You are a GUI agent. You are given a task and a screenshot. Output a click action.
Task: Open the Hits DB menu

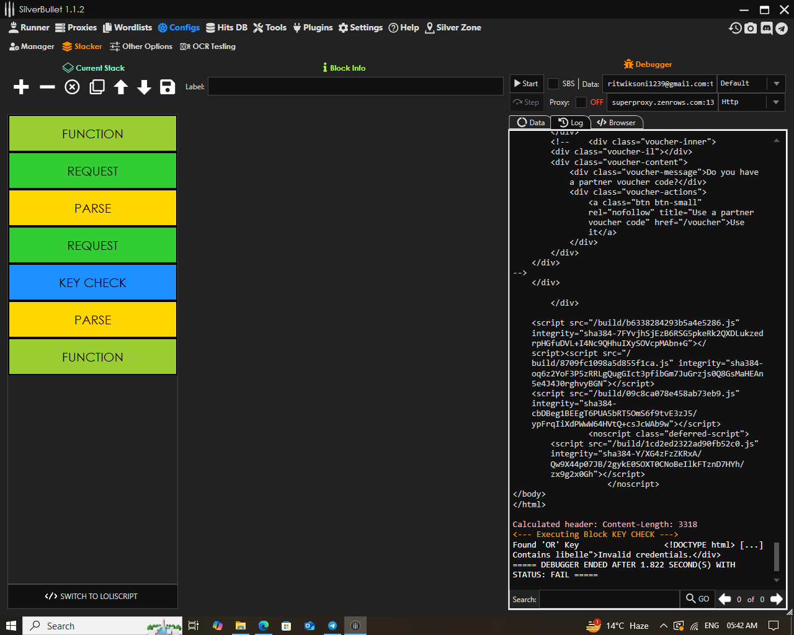click(226, 27)
